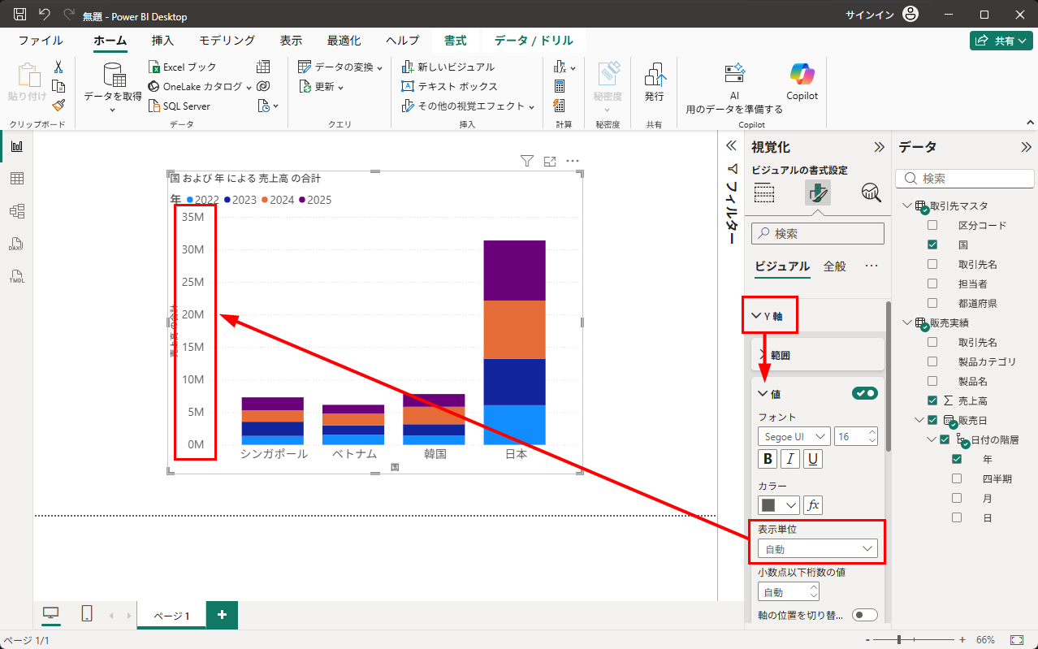Collapse the 日付の階層 node
The image size is (1038, 649).
click(x=932, y=439)
